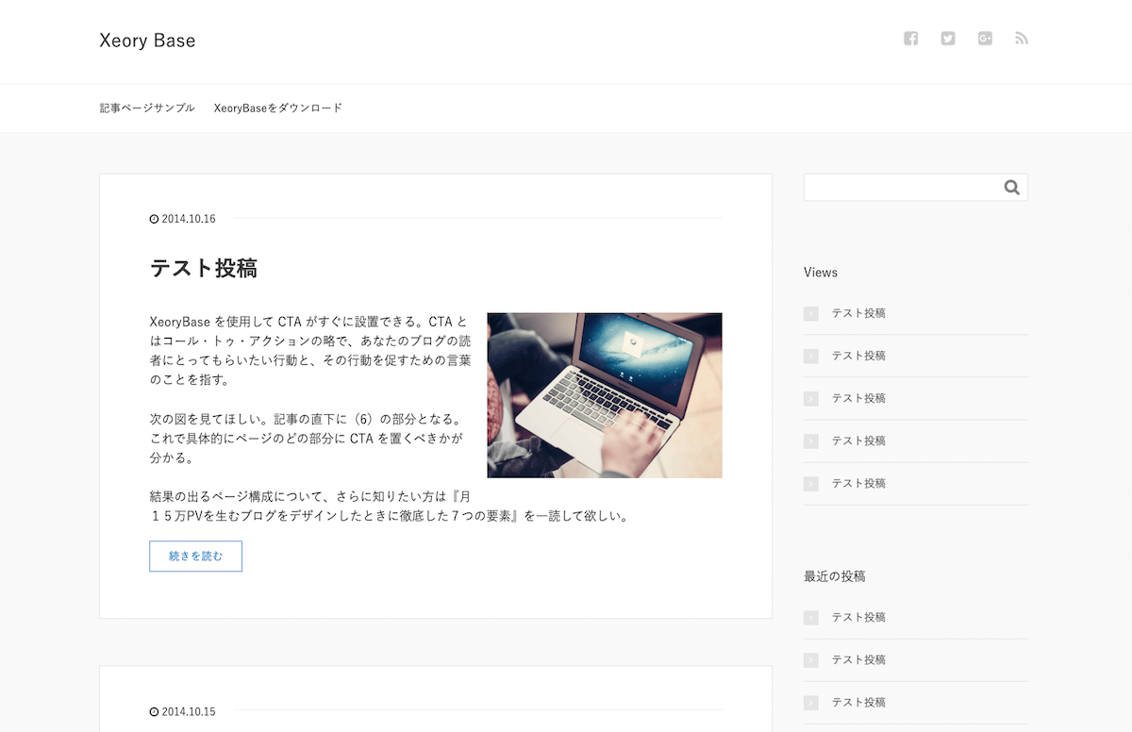
Task: Click the 2014.10.16 post date
Action: click(x=189, y=219)
